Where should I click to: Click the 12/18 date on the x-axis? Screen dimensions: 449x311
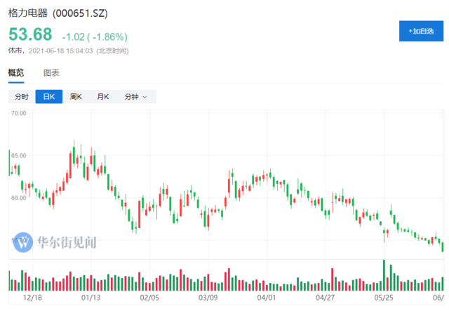[x=31, y=298]
